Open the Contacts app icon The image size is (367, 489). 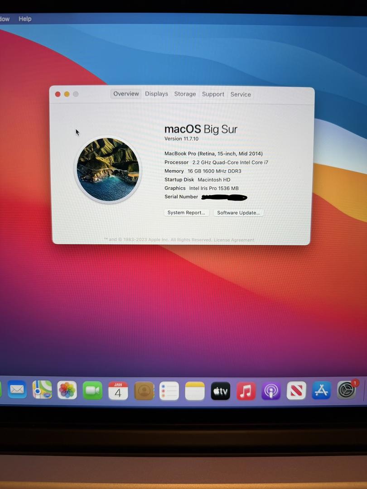tap(144, 391)
